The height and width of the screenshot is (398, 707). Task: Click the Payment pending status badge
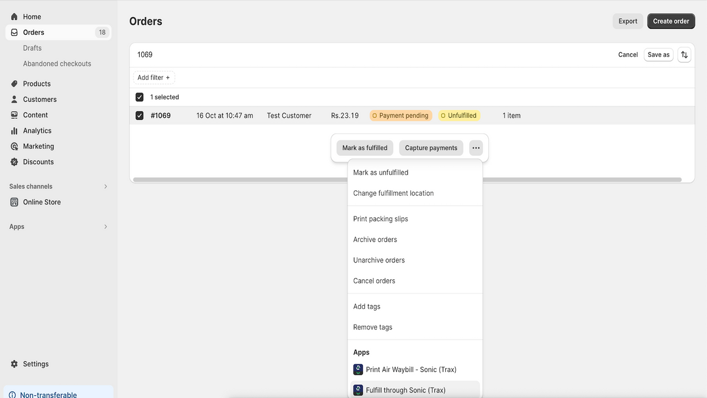tap(401, 116)
